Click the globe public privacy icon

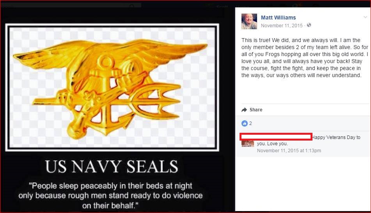click(x=309, y=25)
